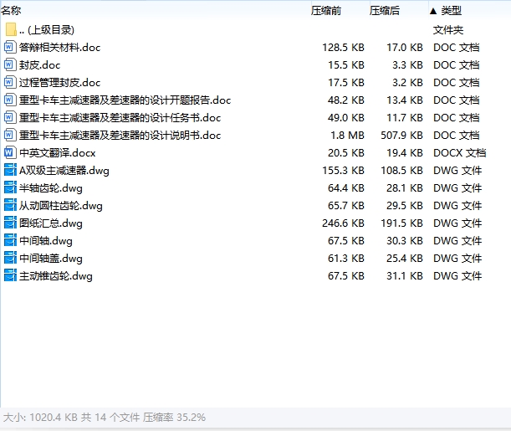
Task: Select file name 从动圆柱齿轮.dwg
Action: coord(60,206)
